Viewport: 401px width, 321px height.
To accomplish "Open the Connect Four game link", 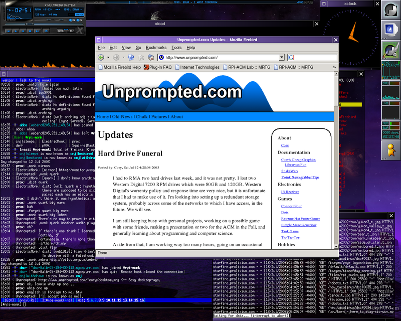I will (291, 206).
